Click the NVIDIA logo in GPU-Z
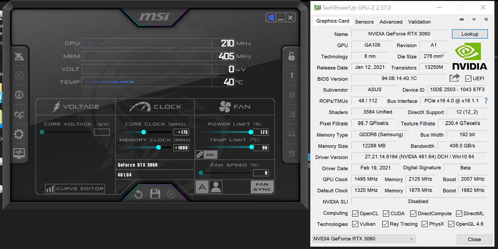 (470, 57)
